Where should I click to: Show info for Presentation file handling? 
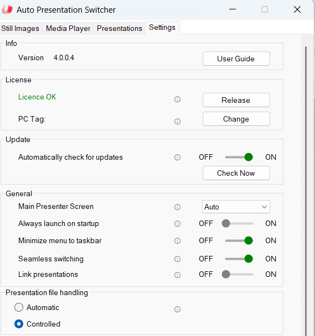point(177,309)
